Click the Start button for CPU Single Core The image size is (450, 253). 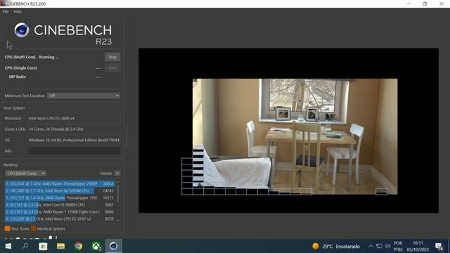(x=112, y=68)
